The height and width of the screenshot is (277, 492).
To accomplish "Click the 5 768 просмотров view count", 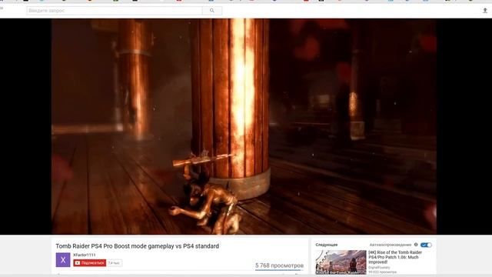I will 279,265.
